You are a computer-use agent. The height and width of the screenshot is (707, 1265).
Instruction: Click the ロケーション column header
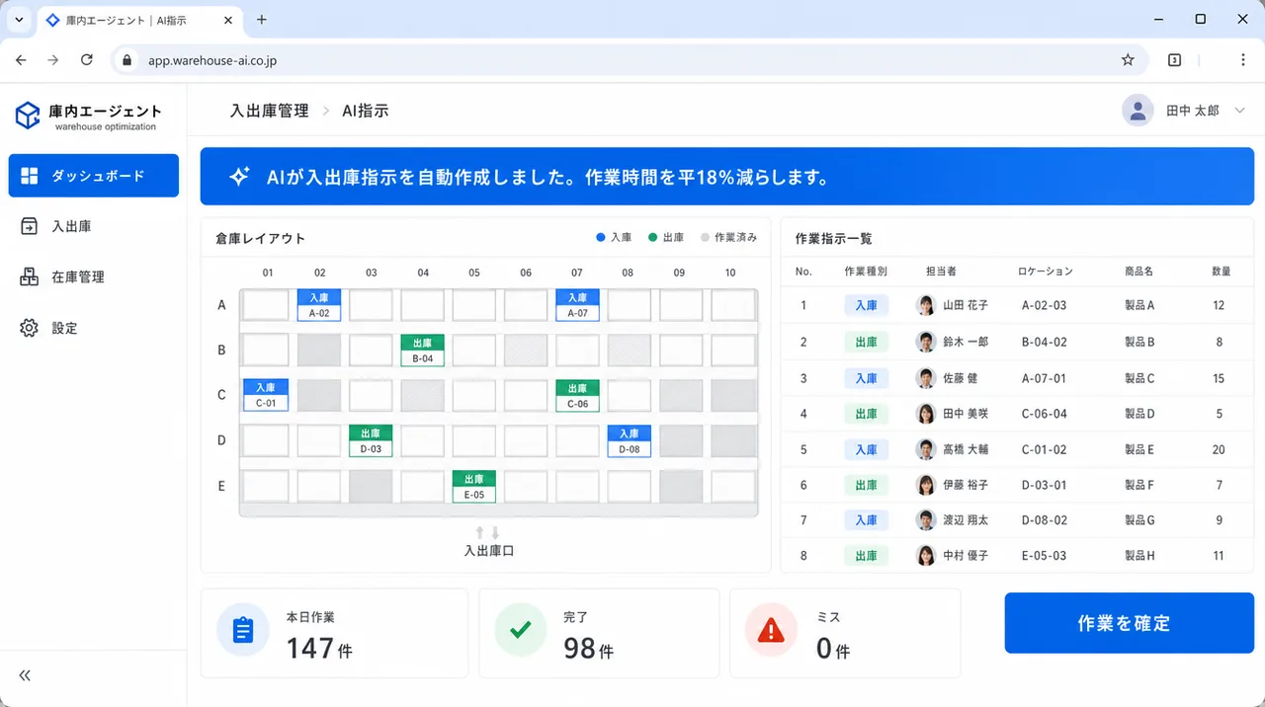click(1046, 271)
